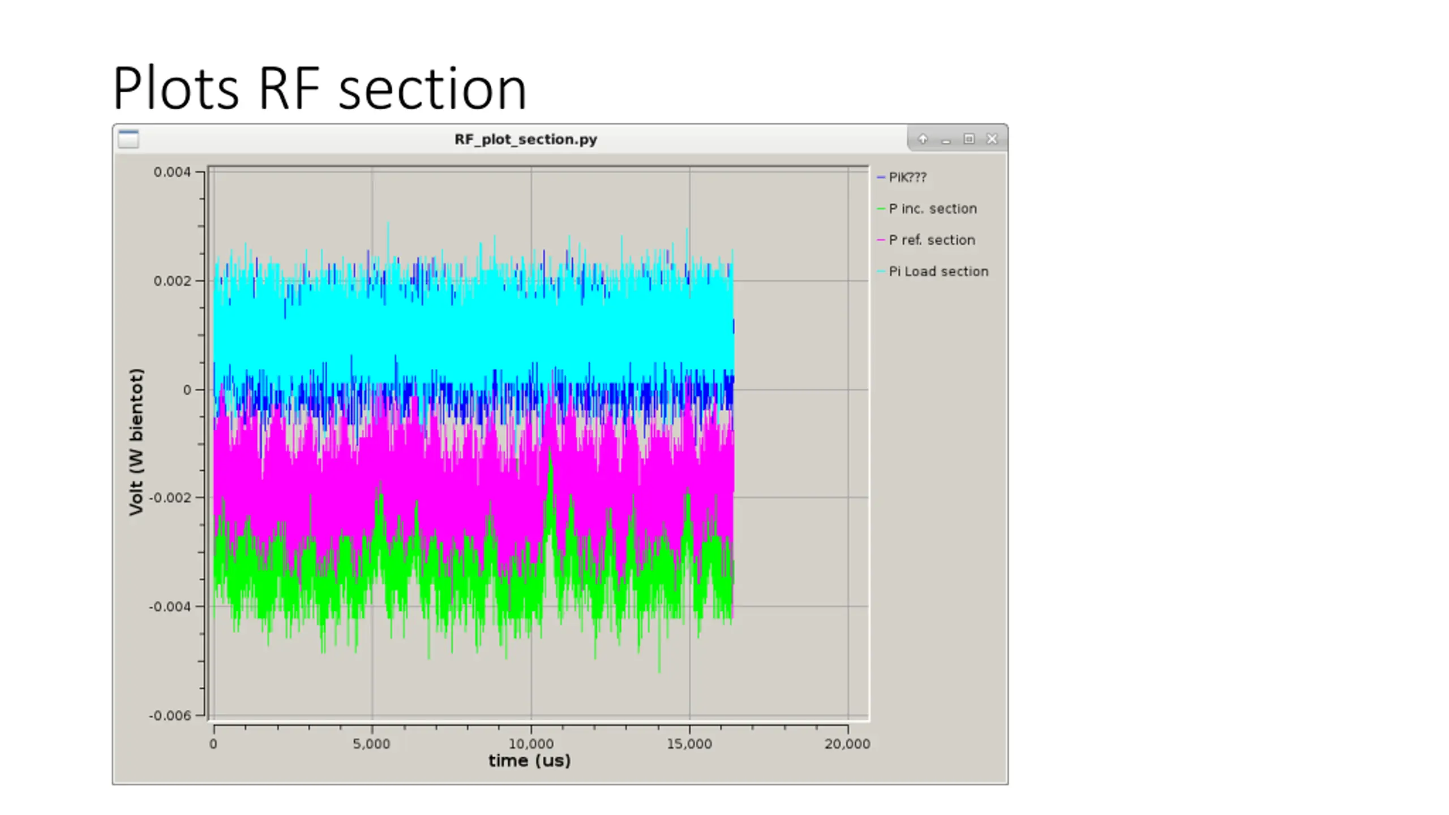
Task: Click the 10,000 tick label on the x-axis
Action: tap(531, 744)
